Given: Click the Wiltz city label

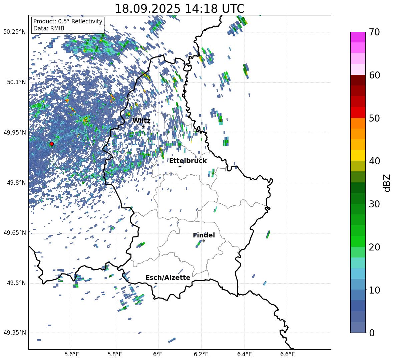Looking at the screenshot, I should click(141, 121).
